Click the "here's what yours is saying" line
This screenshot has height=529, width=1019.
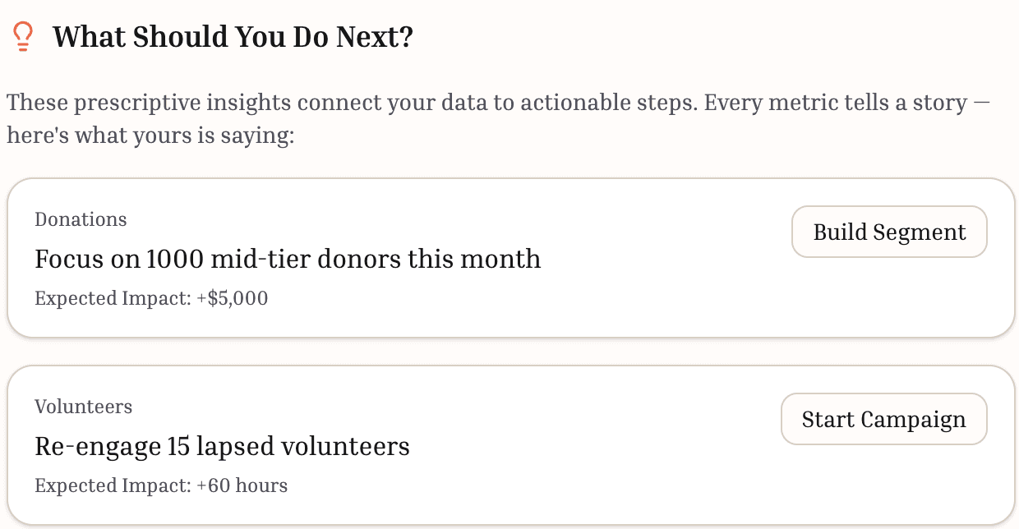[150, 136]
